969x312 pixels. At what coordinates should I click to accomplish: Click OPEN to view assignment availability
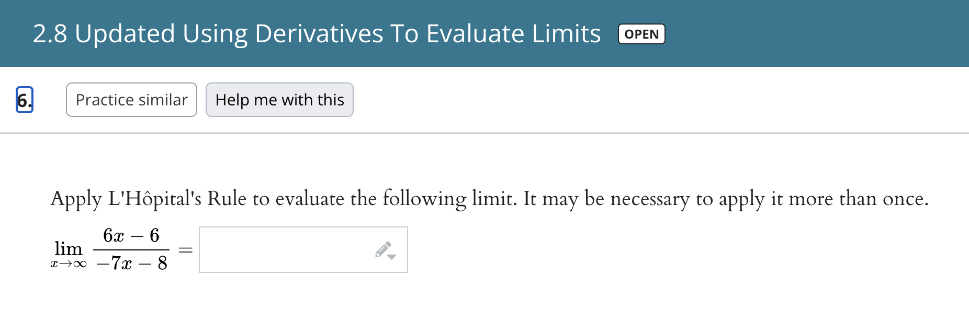(x=641, y=34)
